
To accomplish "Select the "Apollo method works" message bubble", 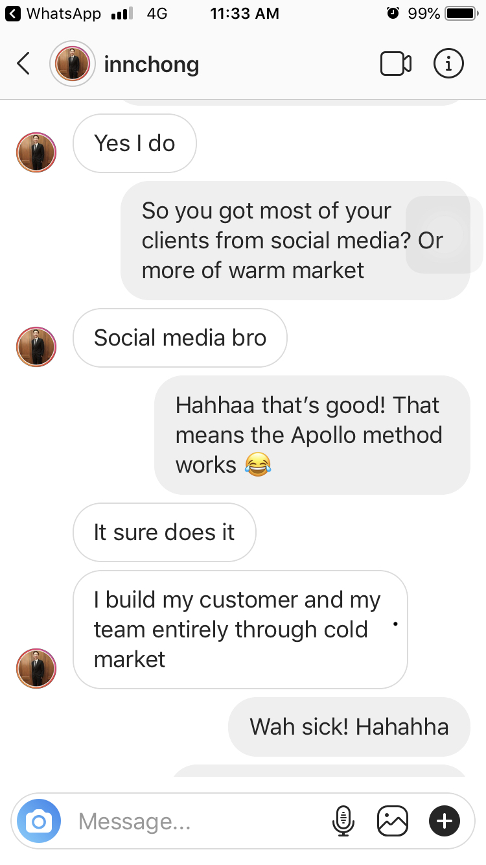I will 312,435.
